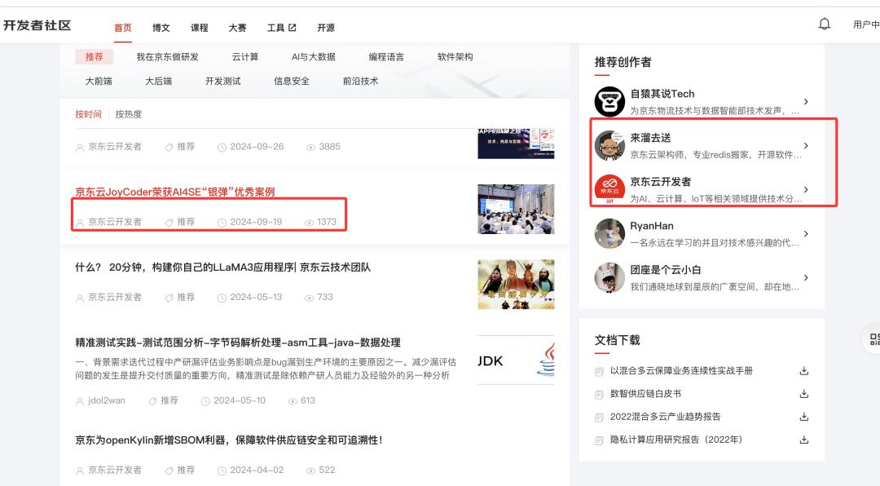Open 自猿其说Tech avatar
Image resolution: width=880 pixels, height=486 pixels.
[x=609, y=102]
